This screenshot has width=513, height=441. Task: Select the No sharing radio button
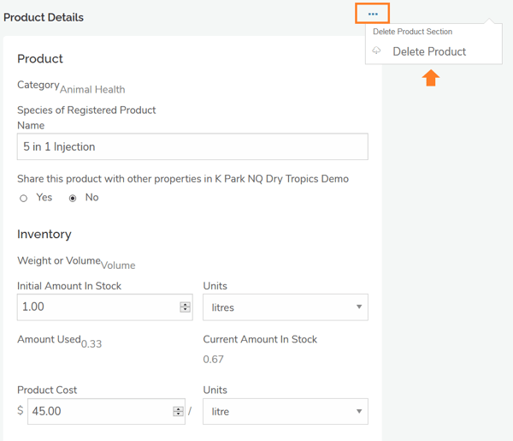(x=73, y=198)
